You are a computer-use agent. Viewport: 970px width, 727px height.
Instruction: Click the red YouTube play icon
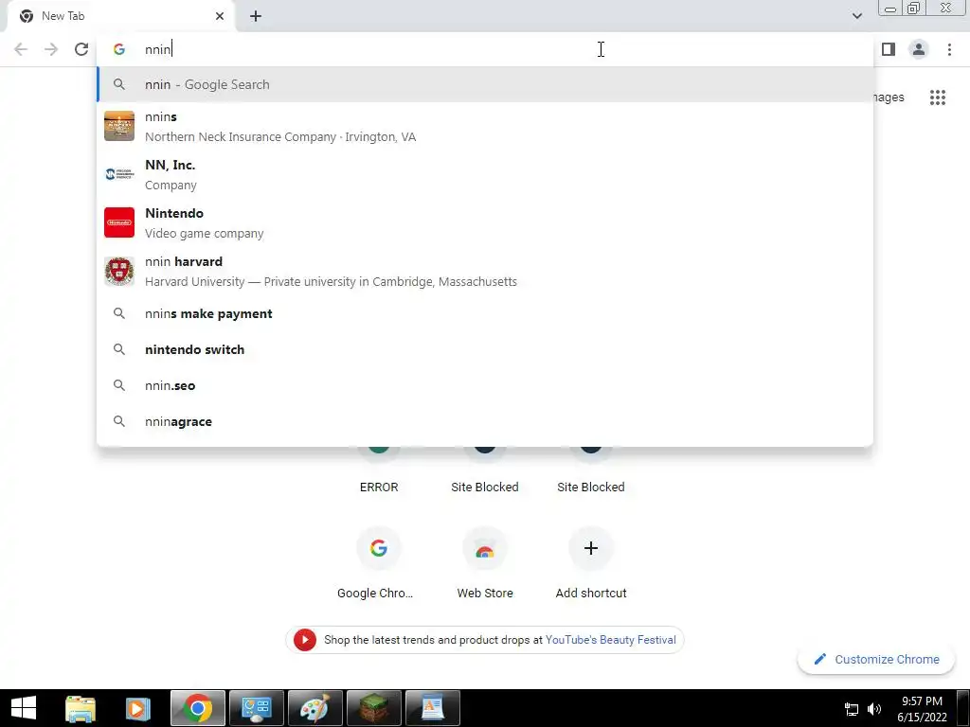point(304,640)
